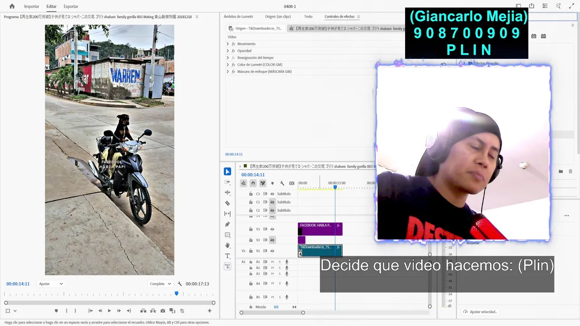Solo audio track A4
580x326 pixels.
(x=280, y=283)
